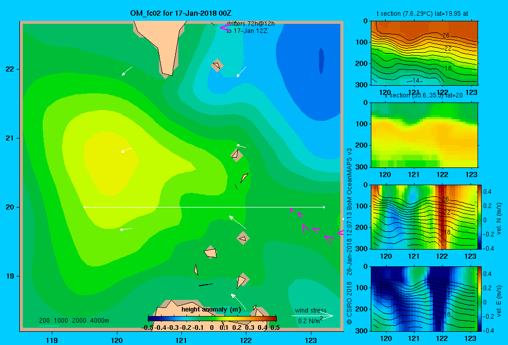Click the wind stress reference arrow
This screenshot has height=345, width=508.
tap(312, 316)
